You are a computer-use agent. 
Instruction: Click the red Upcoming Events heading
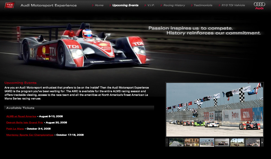(21, 83)
